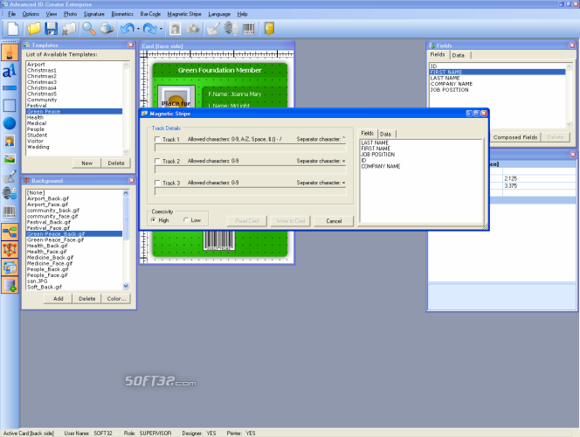Click the Composed Fields button
Image resolution: width=580 pixels, height=437 pixels.
[x=515, y=137]
